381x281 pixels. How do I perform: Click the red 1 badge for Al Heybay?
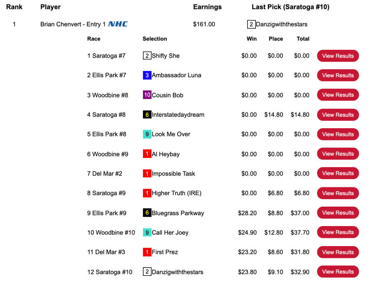coord(147,154)
